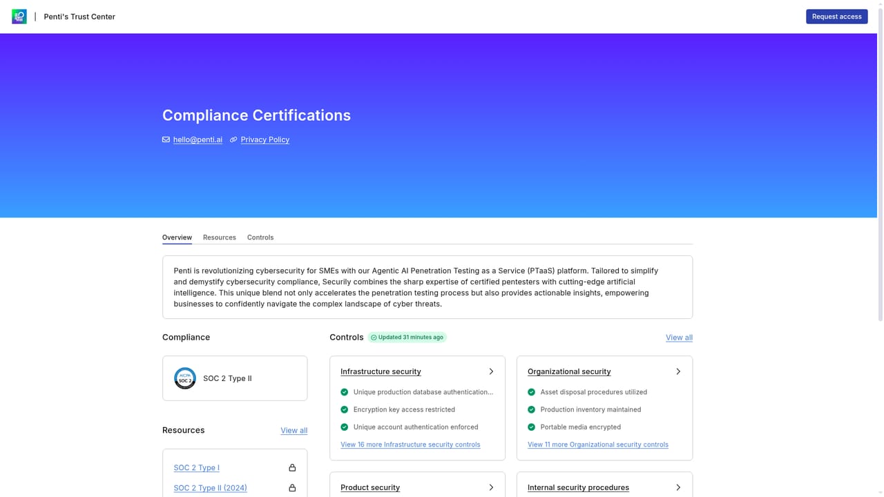Click the Request access button
The image size is (884, 497).
[837, 17]
